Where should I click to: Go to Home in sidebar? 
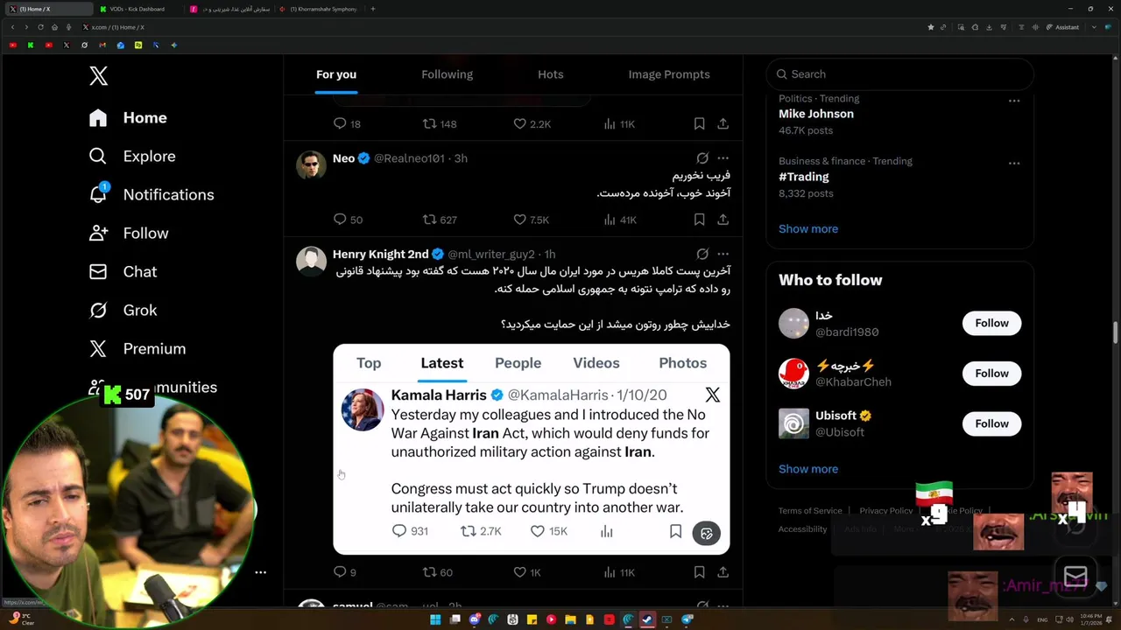point(128,118)
